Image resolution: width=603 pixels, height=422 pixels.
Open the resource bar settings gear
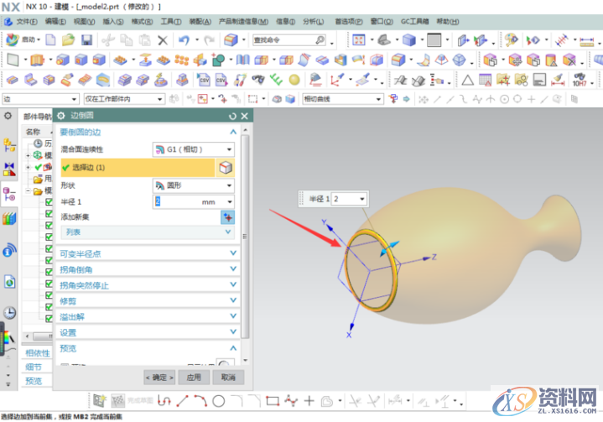pos(8,116)
